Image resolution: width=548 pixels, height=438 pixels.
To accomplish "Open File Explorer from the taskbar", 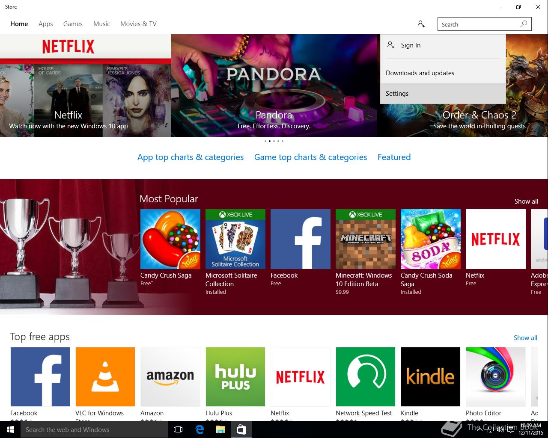I will [x=220, y=429].
